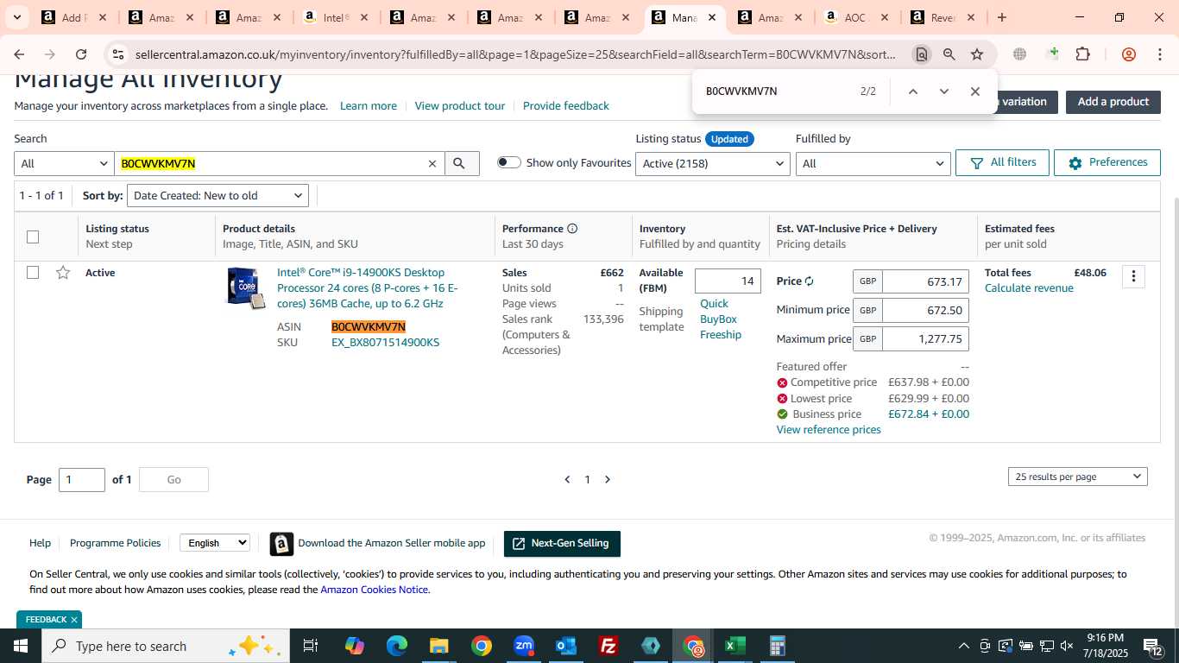
Task: Open the Help footer link
Action: pos(40,543)
